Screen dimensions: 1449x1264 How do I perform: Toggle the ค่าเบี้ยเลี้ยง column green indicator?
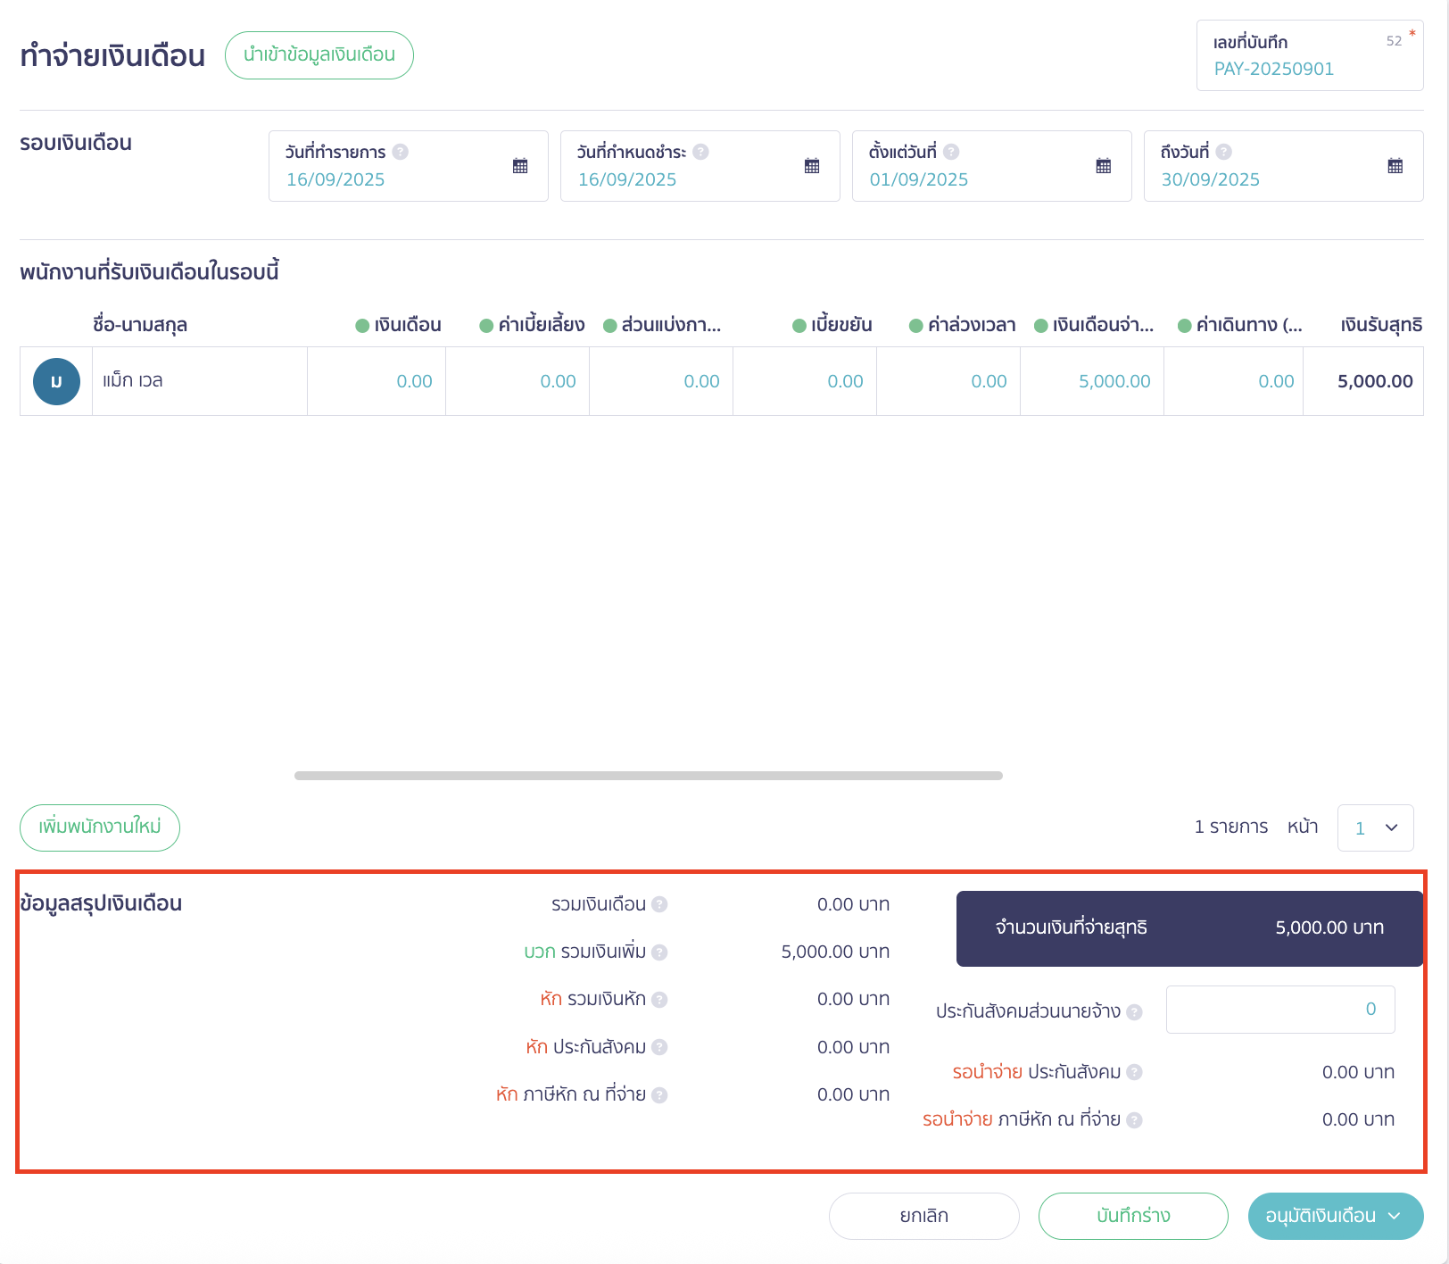pyautogui.click(x=486, y=326)
